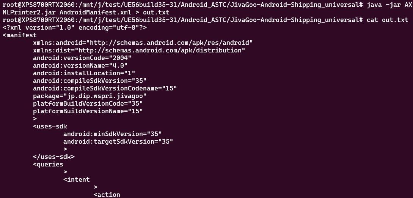Click the <action tag at the bottom

pyautogui.click(x=107, y=195)
